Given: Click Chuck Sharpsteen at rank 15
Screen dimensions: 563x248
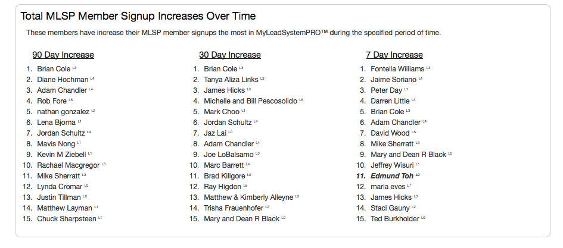Looking at the screenshot, I should [x=66, y=219].
